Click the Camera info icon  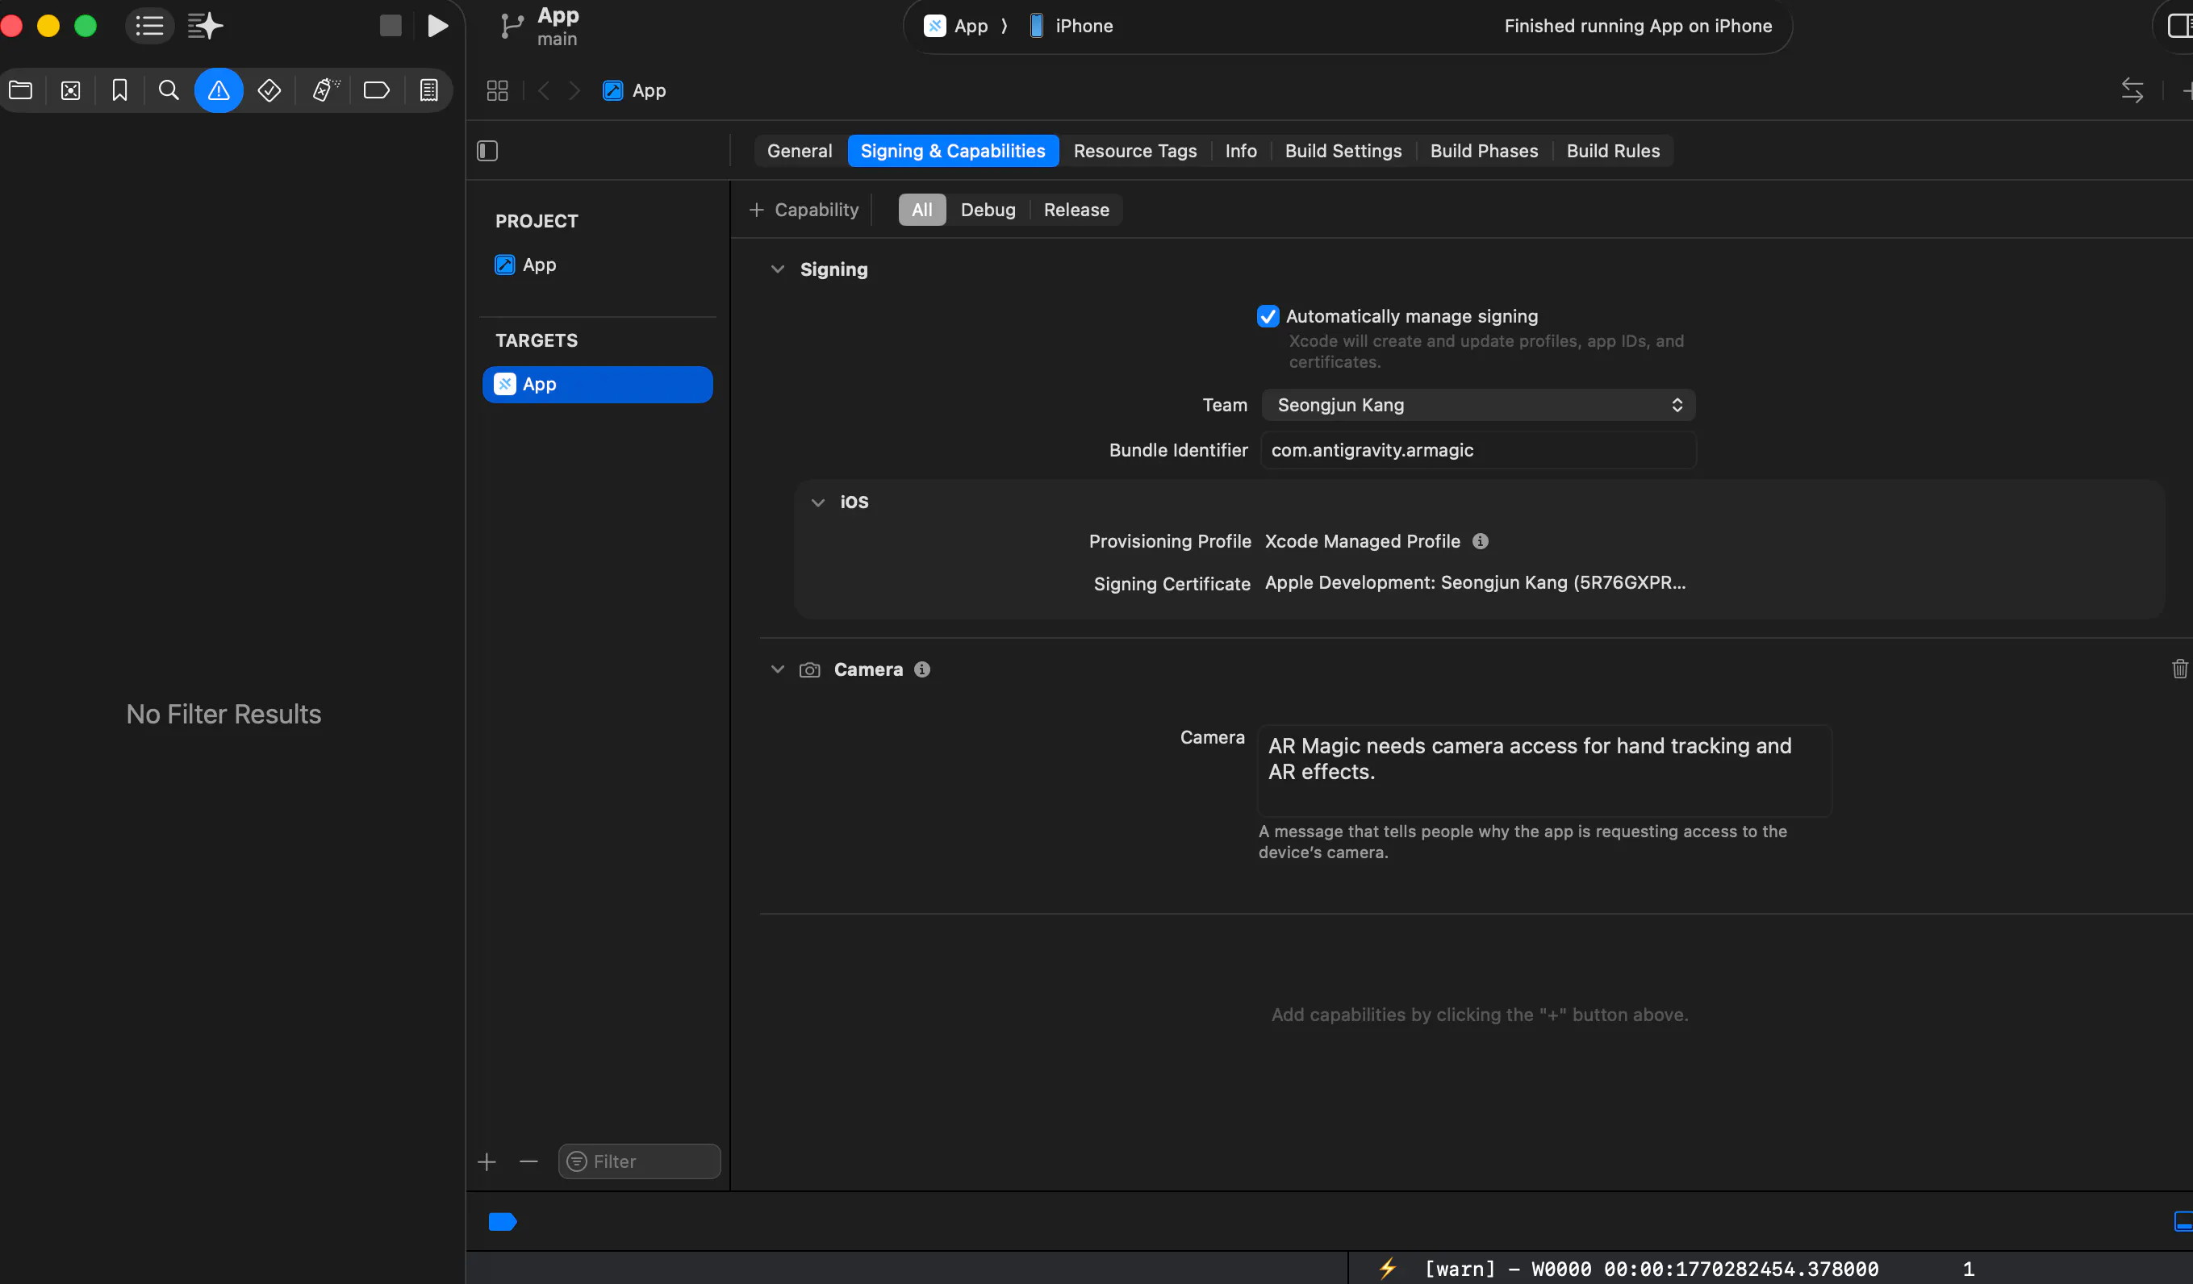pos(921,669)
